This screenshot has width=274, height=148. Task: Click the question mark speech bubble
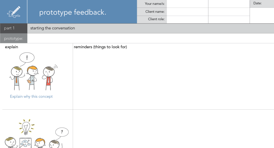point(62,132)
